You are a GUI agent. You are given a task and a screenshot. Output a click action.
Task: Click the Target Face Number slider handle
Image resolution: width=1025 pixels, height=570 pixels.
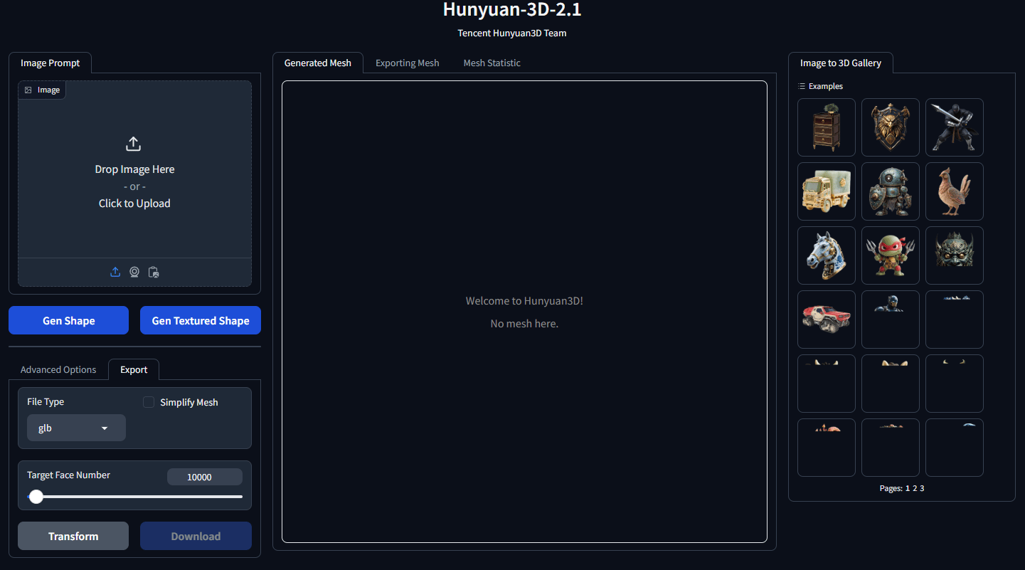coord(36,497)
